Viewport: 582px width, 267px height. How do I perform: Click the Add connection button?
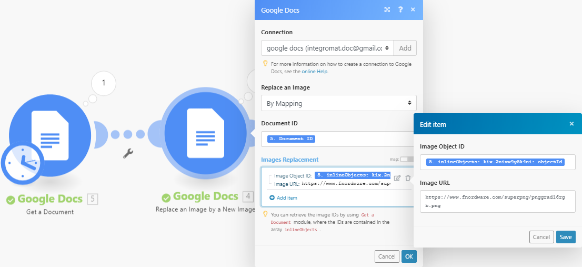(405, 48)
